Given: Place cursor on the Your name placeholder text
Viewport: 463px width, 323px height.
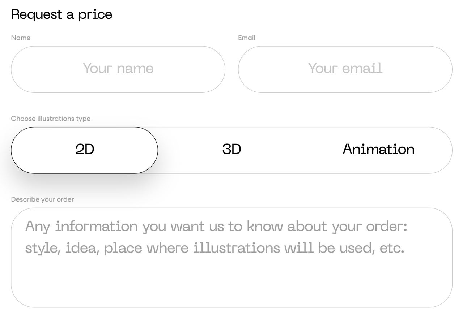Looking at the screenshot, I should pyautogui.click(x=118, y=68).
